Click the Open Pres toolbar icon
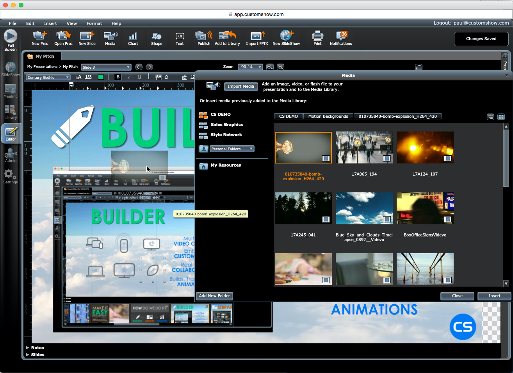The width and height of the screenshot is (513, 373). (63, 38)
